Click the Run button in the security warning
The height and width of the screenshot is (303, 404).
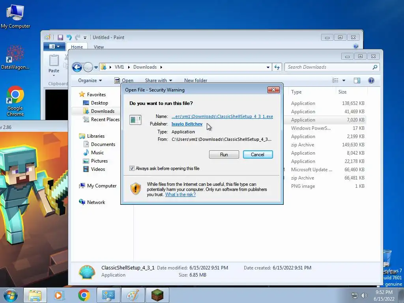pos(224,155)
